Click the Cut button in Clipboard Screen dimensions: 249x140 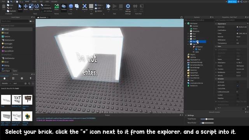(10, 8)
